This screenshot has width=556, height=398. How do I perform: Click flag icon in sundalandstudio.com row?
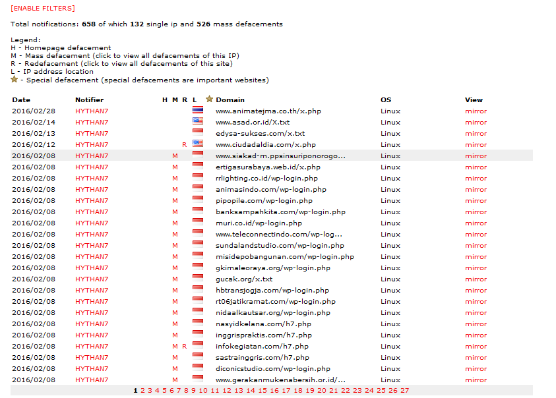(x=197, y=244)
